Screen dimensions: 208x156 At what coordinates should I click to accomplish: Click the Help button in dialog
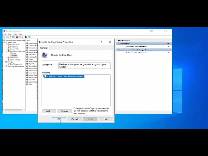106,119
